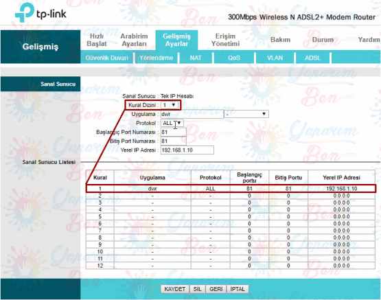
Task: Click the Bitiş Port Numarası field
Action: (x=173, y=141)
